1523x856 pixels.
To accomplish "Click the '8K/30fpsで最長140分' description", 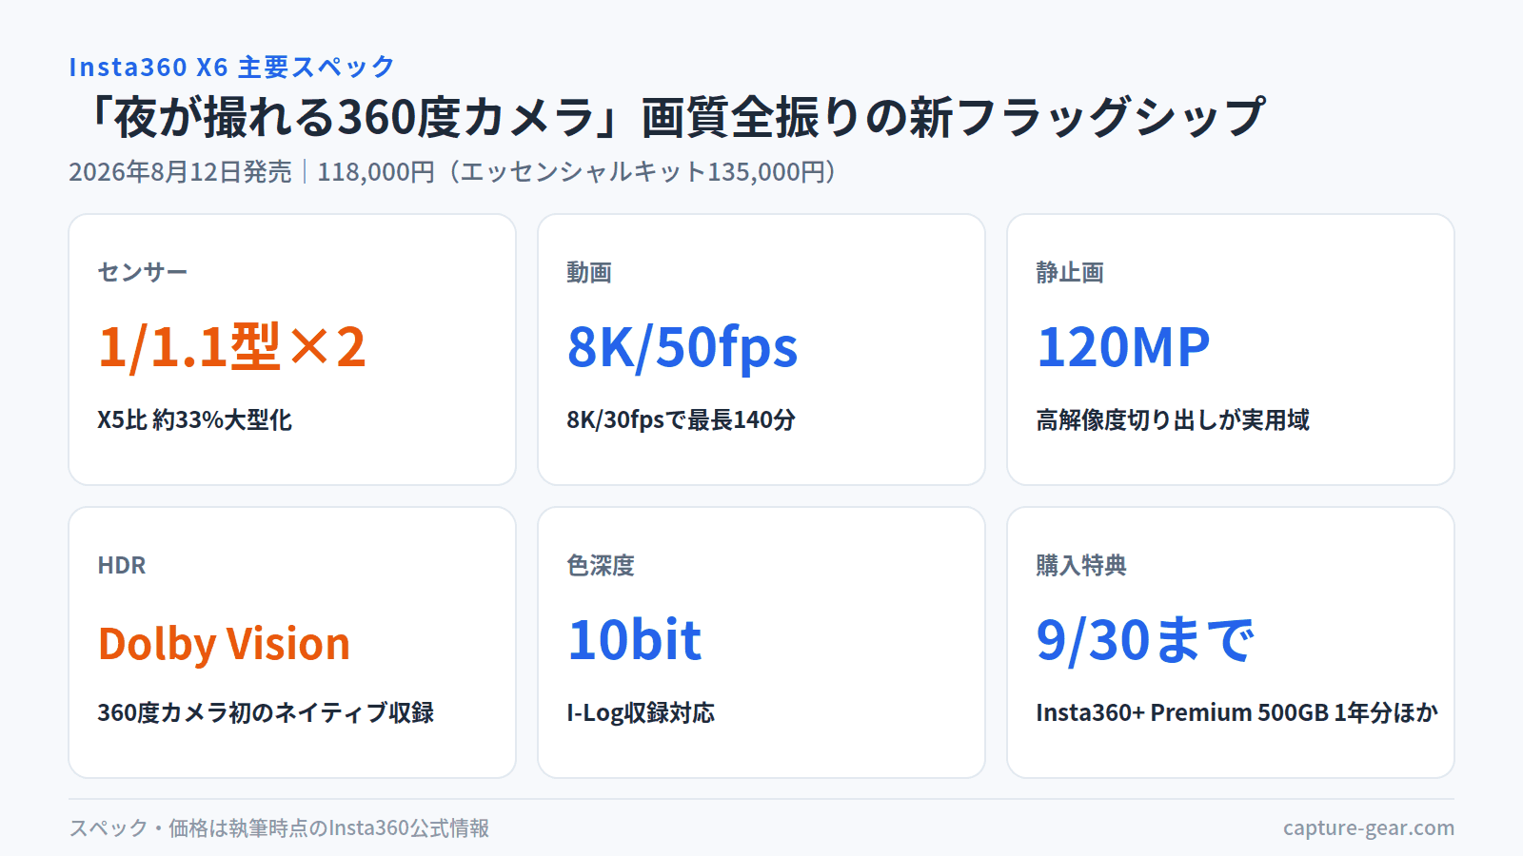I will [681, 419].
